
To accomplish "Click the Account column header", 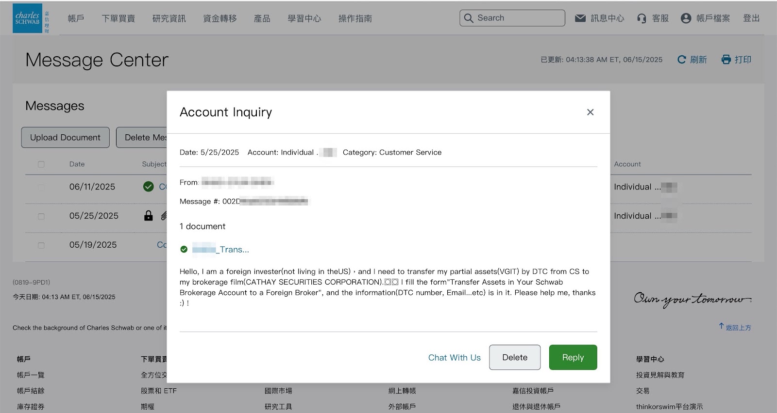I will pyautogui.click(x=627, y=164).
